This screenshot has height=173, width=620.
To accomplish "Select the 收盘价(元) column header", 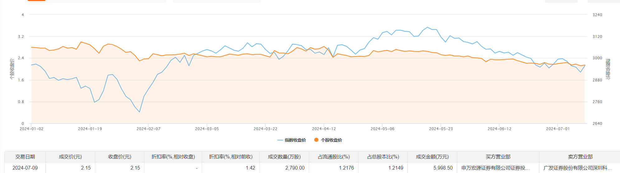I will tap(120, 157).
